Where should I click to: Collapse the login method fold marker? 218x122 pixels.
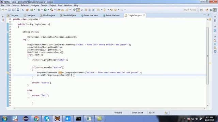[x=12, y=24]
